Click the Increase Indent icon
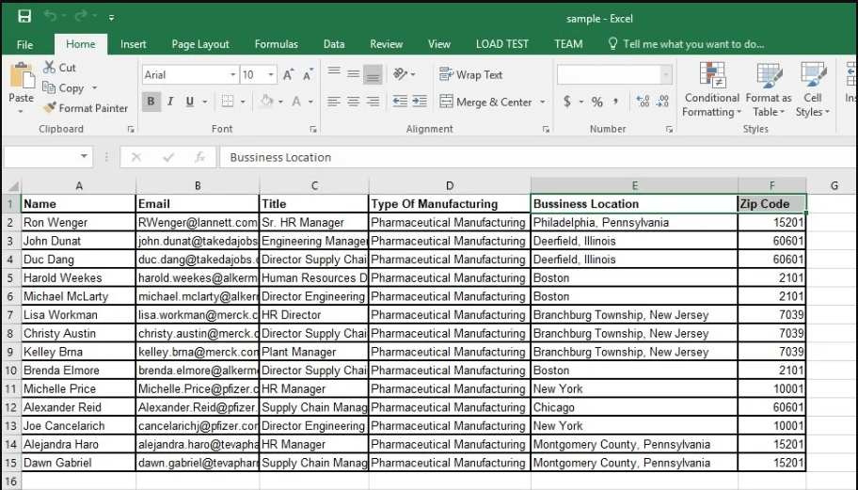The width and height of the screenshot is (858, 490). [420, 102]
